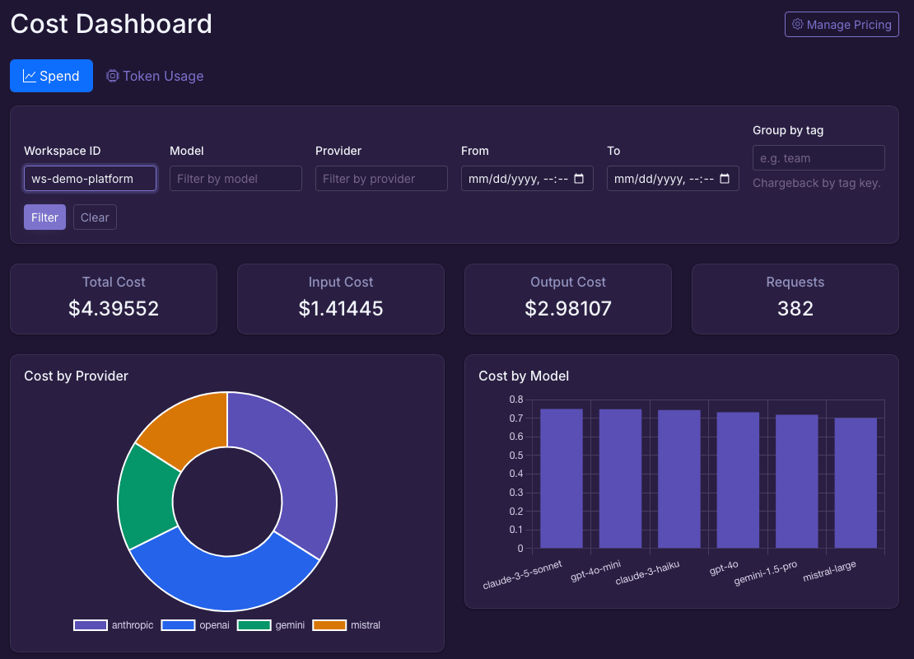
Task: Click the Total Cost value $4.39552
Action: pos(114,309)
